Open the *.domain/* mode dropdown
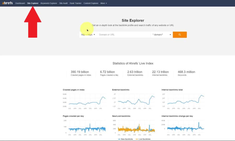This screenshot has height=141, width=235. [x=162, y=35]
